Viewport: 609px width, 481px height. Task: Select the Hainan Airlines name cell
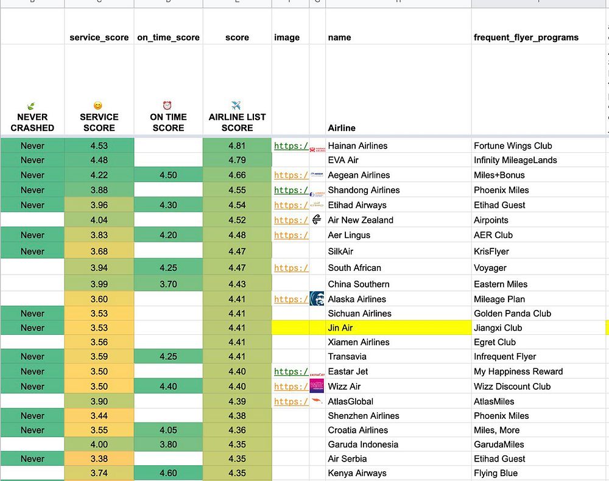click(398, 146)
